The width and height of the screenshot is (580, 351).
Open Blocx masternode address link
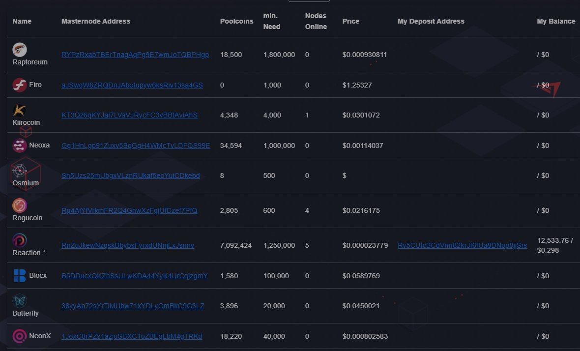point(135,276)
